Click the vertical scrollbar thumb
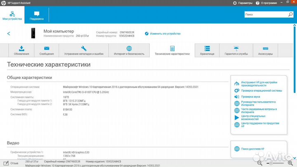 tap(295, 60)
